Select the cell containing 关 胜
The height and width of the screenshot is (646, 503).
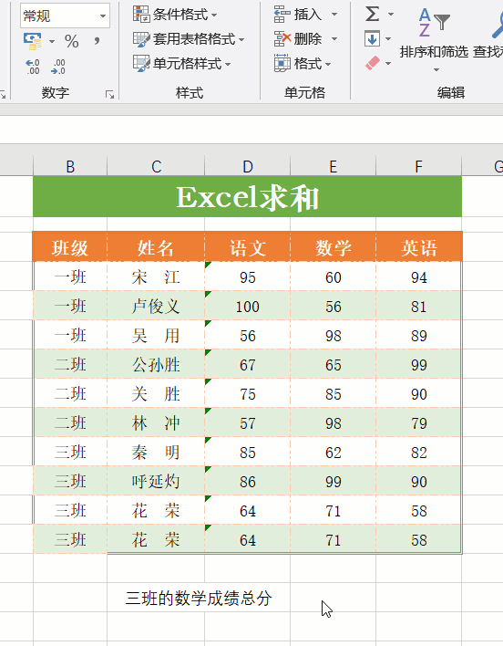click(156, 393)
